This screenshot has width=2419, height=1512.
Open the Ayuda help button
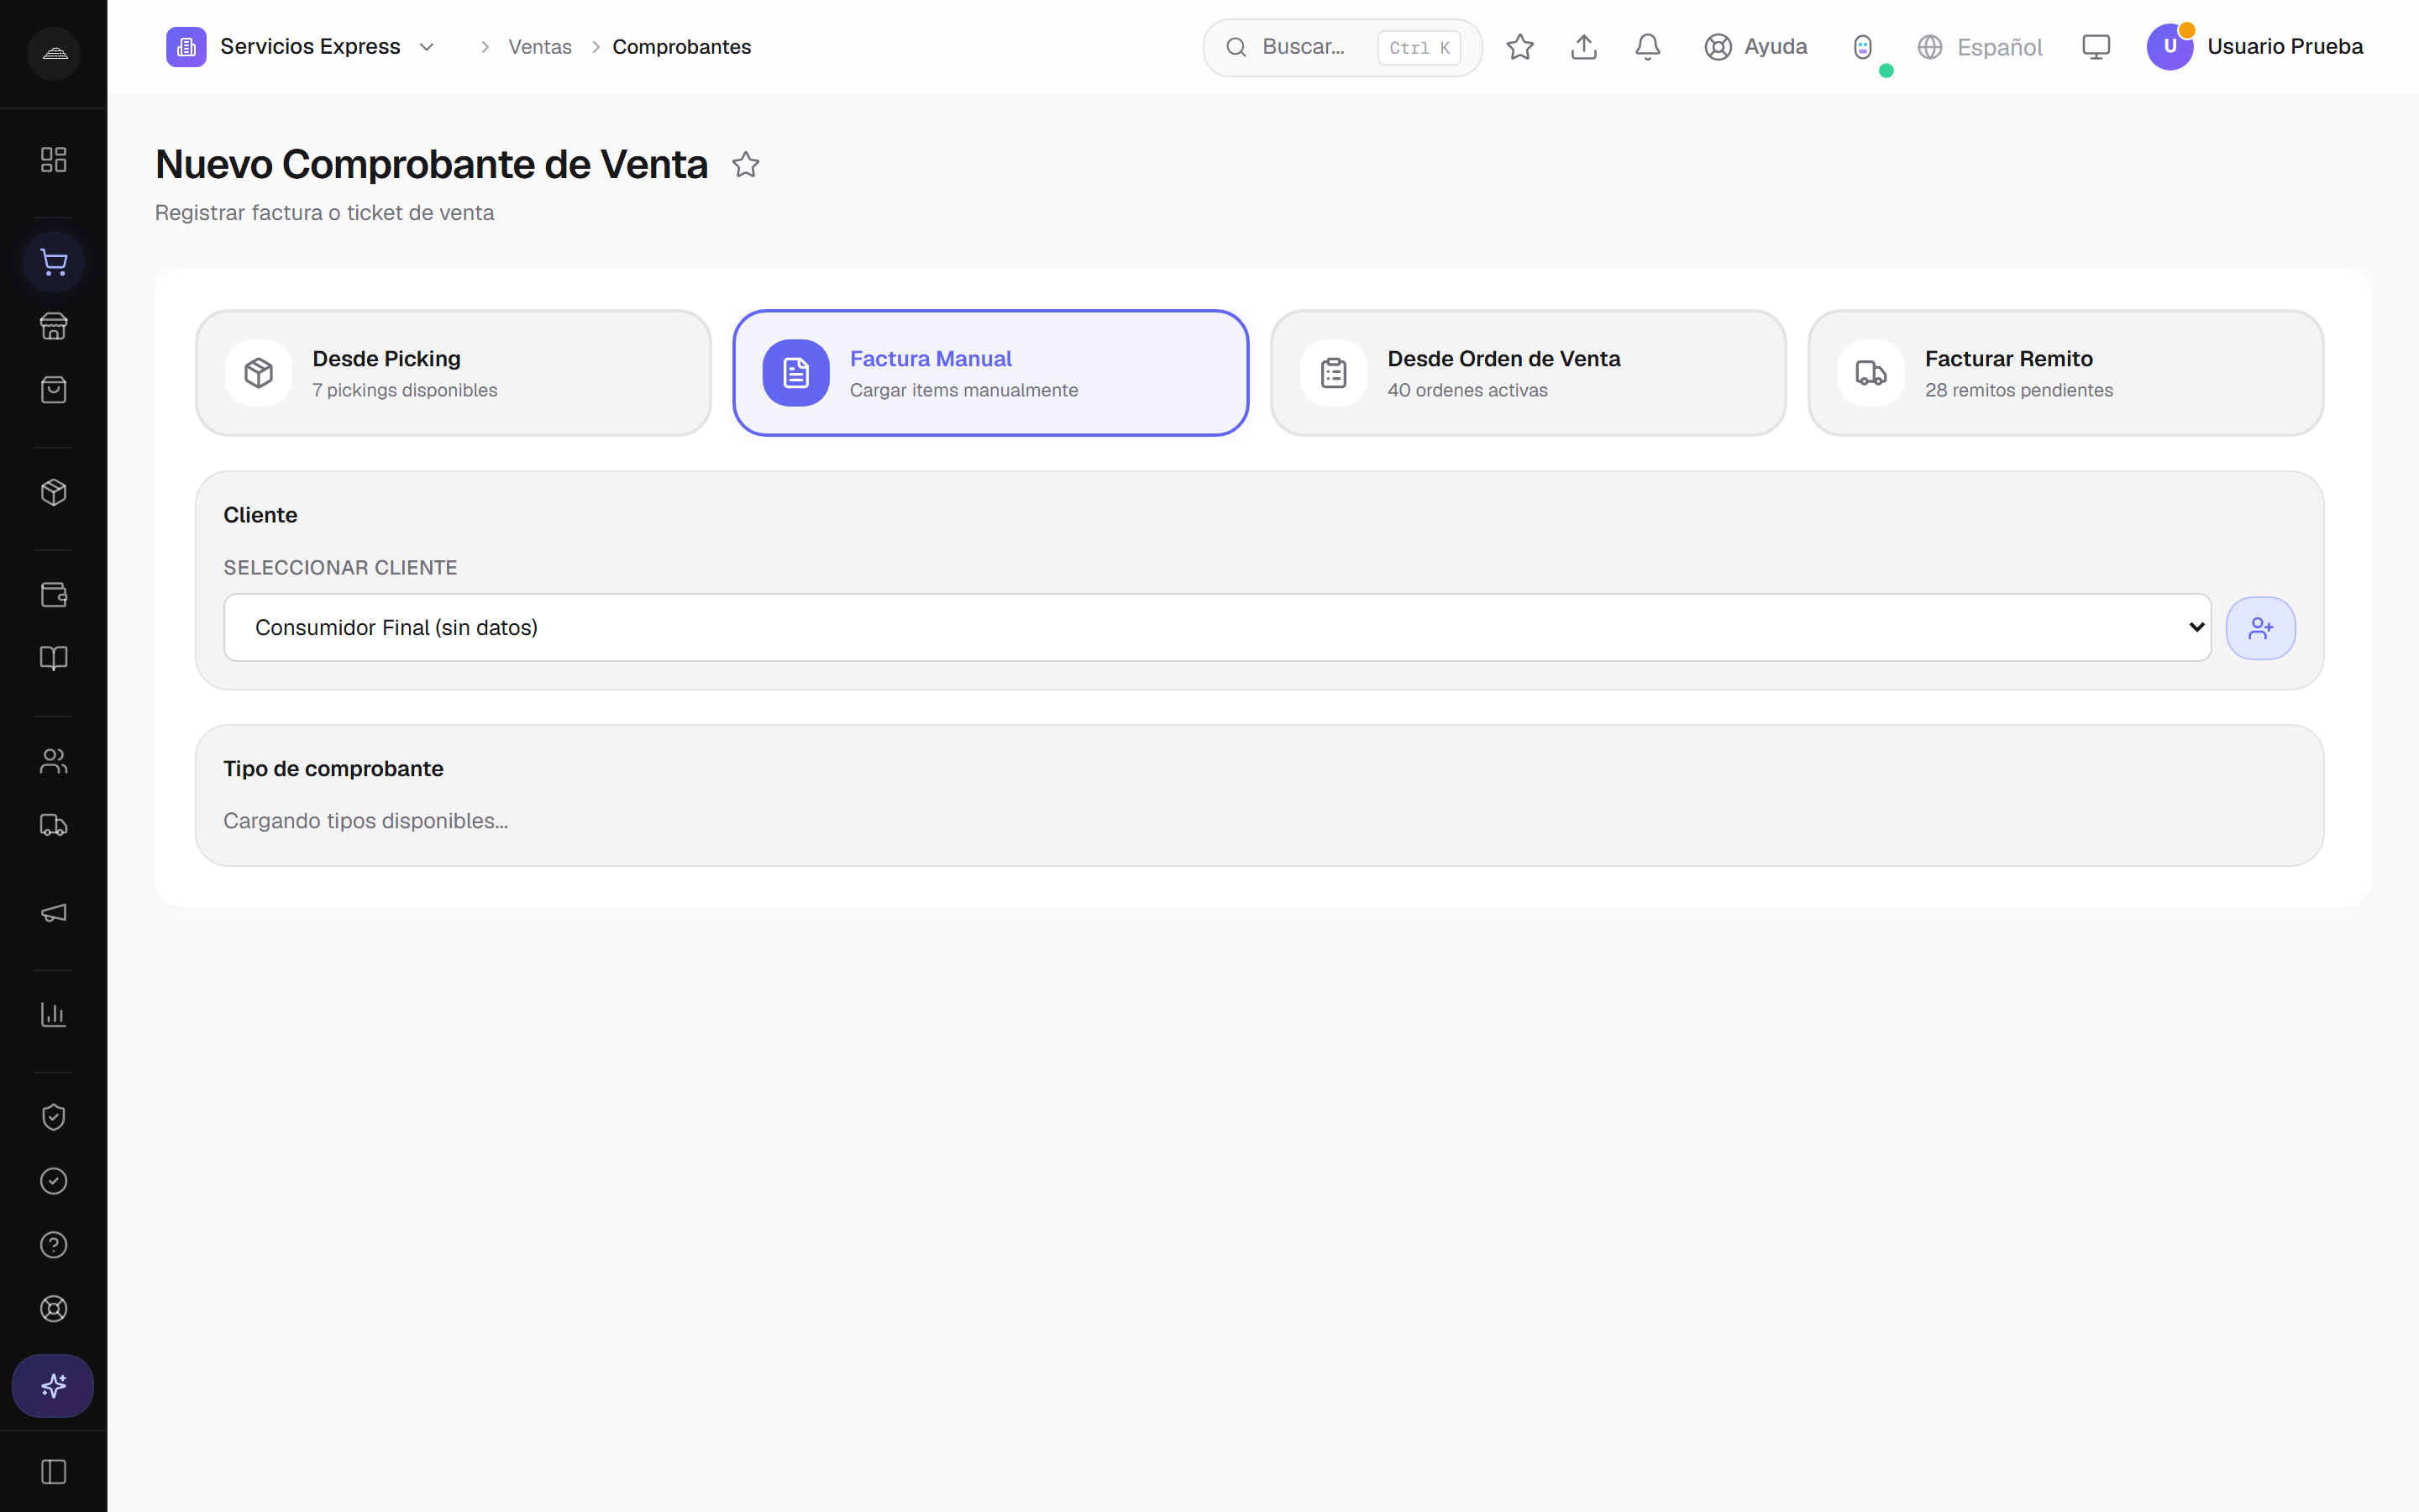pos(1756,47)
